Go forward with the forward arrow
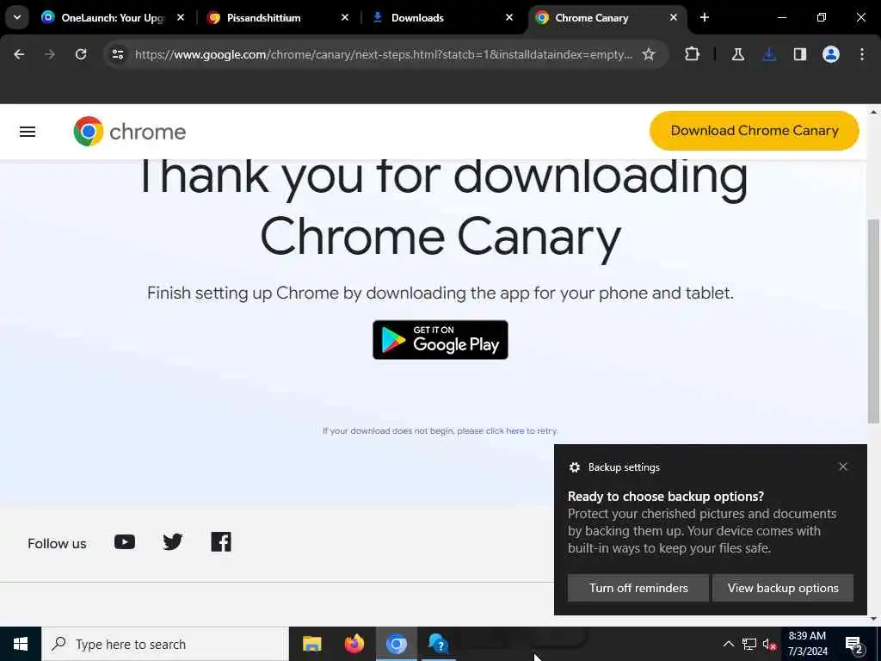Image resolution: width=881 pixels, height=661 pixels. [x=50, y=54]
